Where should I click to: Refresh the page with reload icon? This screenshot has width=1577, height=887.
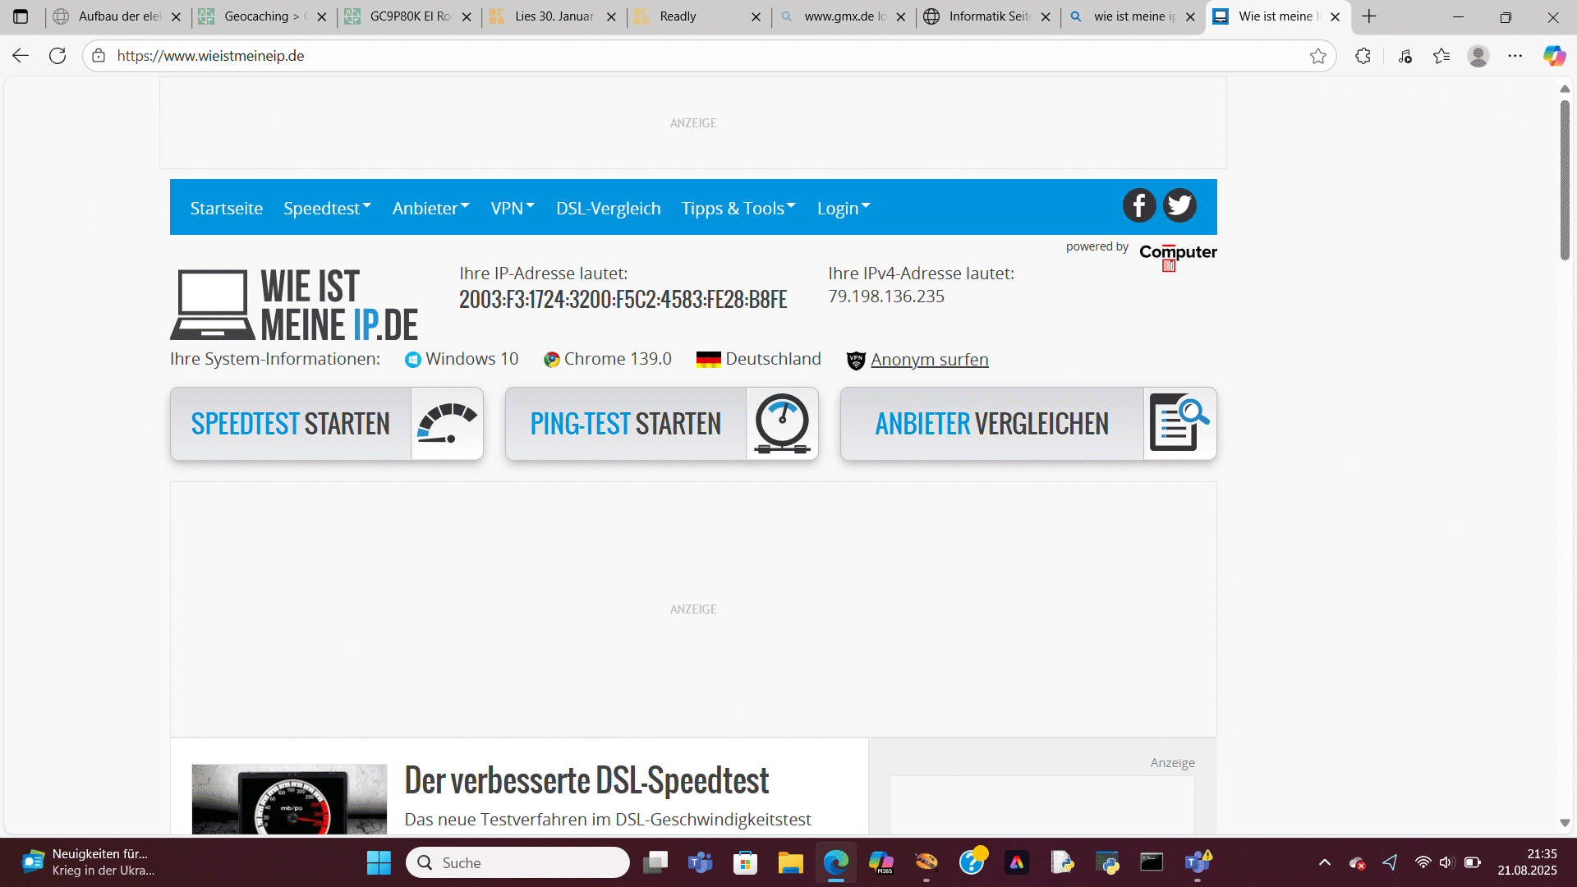tap(57, 56)
